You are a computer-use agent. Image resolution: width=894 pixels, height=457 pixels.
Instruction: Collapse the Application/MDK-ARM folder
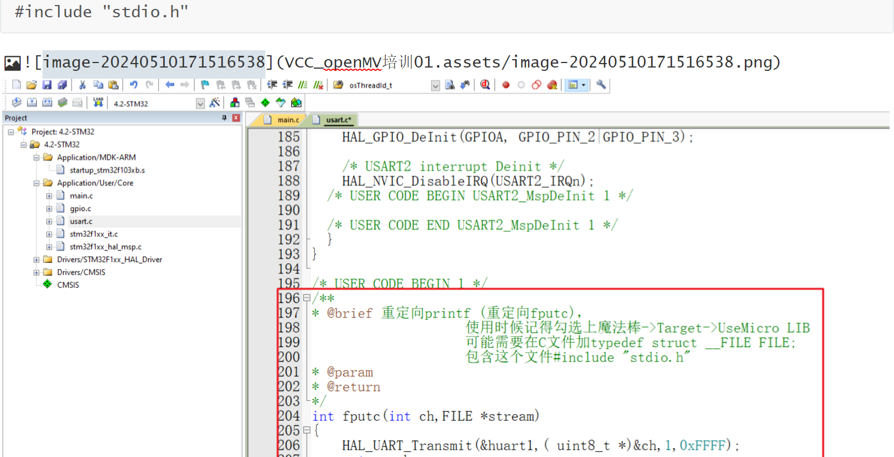36,157
